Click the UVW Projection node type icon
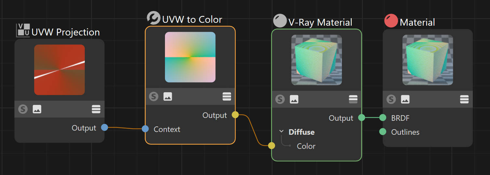Image resolution: width=490 pixels, height=175 pixels. click(23, 30)
